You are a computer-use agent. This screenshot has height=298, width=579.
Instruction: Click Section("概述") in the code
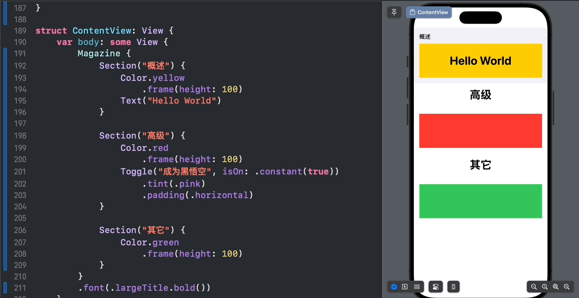(x=137, y=66)
